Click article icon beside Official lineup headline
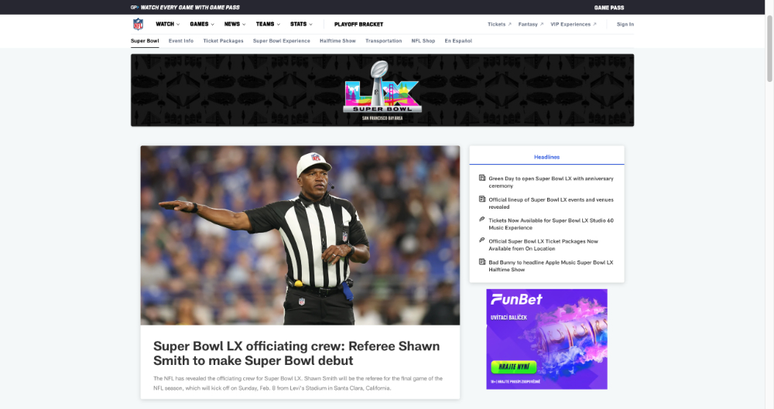The image size is (774, 409). click(481, 199)
